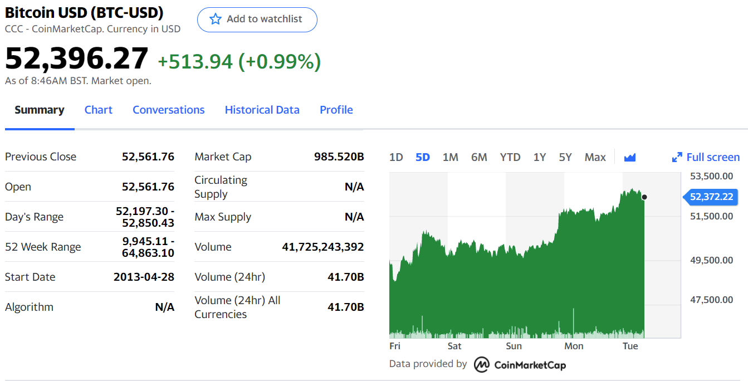Viewport: 748px width, 381px height.
Task: Show the 1Y chart range
Action: pyautogui.click(x=540, y=157)
